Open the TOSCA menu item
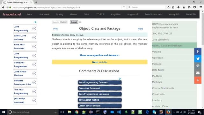Screen dimensions: 204x115 [x=100, y=14]
